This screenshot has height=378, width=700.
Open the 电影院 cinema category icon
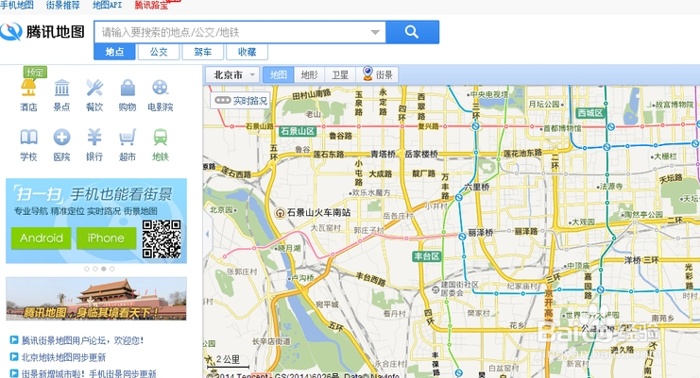pyautogui.click(x=161, y=94)
